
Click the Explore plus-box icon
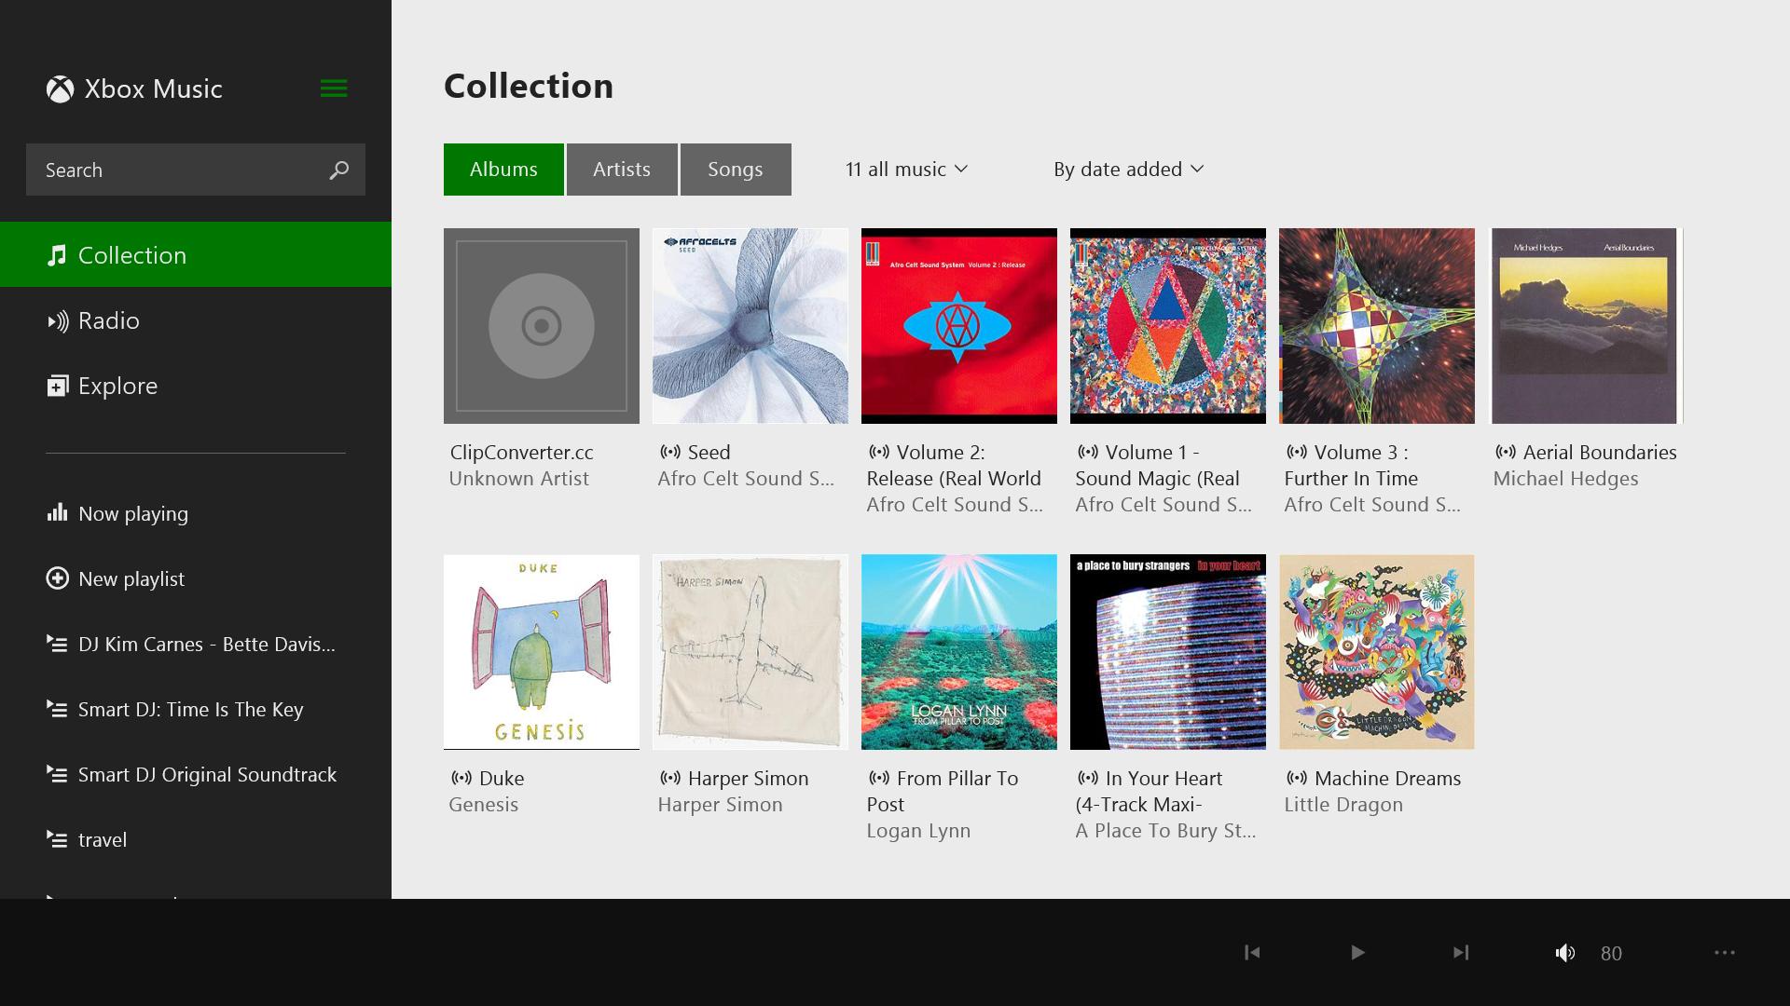click(x=57, y=386)
